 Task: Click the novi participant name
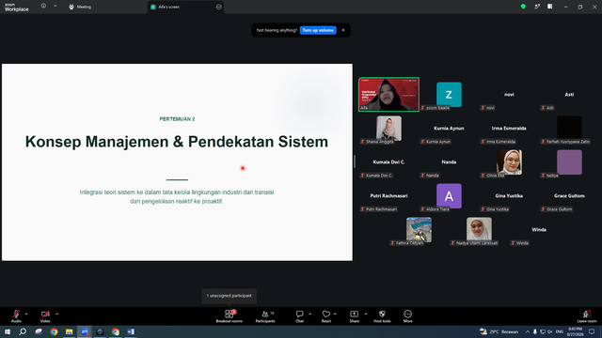509,94
